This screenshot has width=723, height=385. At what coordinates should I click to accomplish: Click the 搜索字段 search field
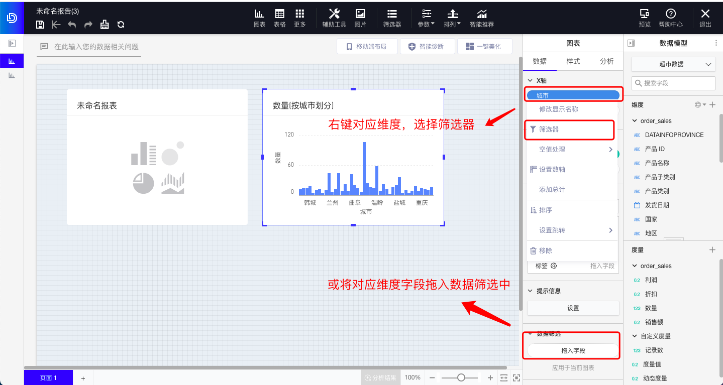click(673, 83)
